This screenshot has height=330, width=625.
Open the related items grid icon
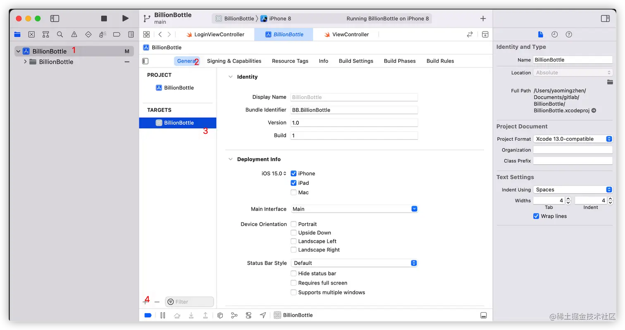pyautogui.click(x=146, y=34)
